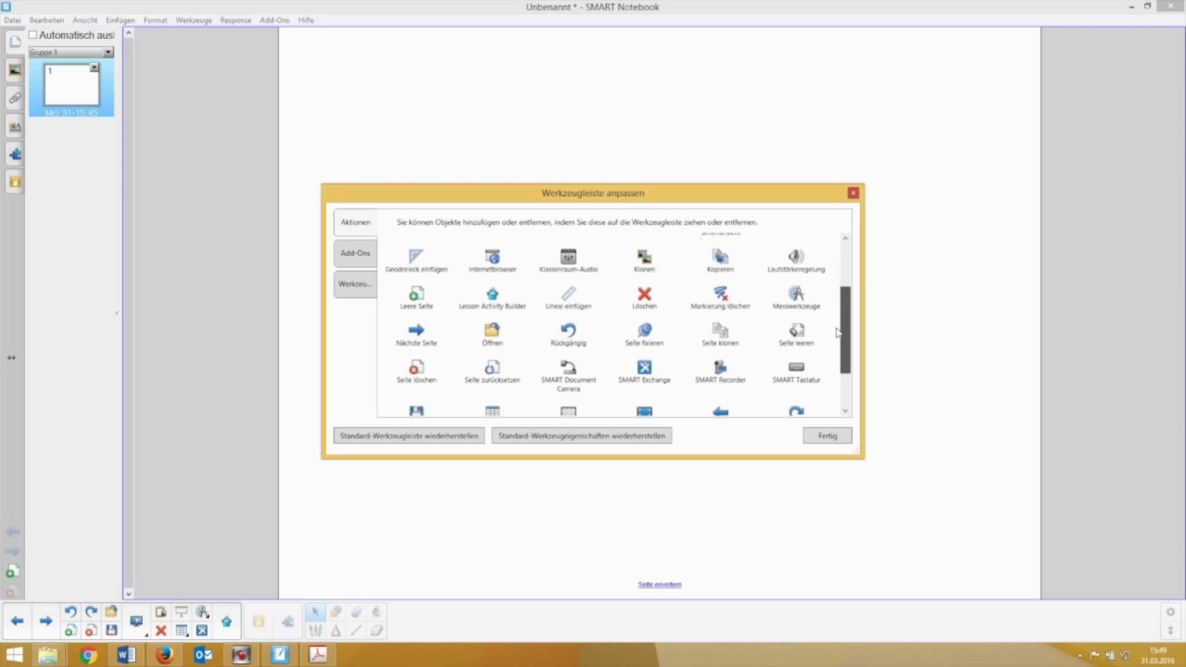
Task: Select the SMART Exchange icon in dialog
Action: click(x=644, y=367)
